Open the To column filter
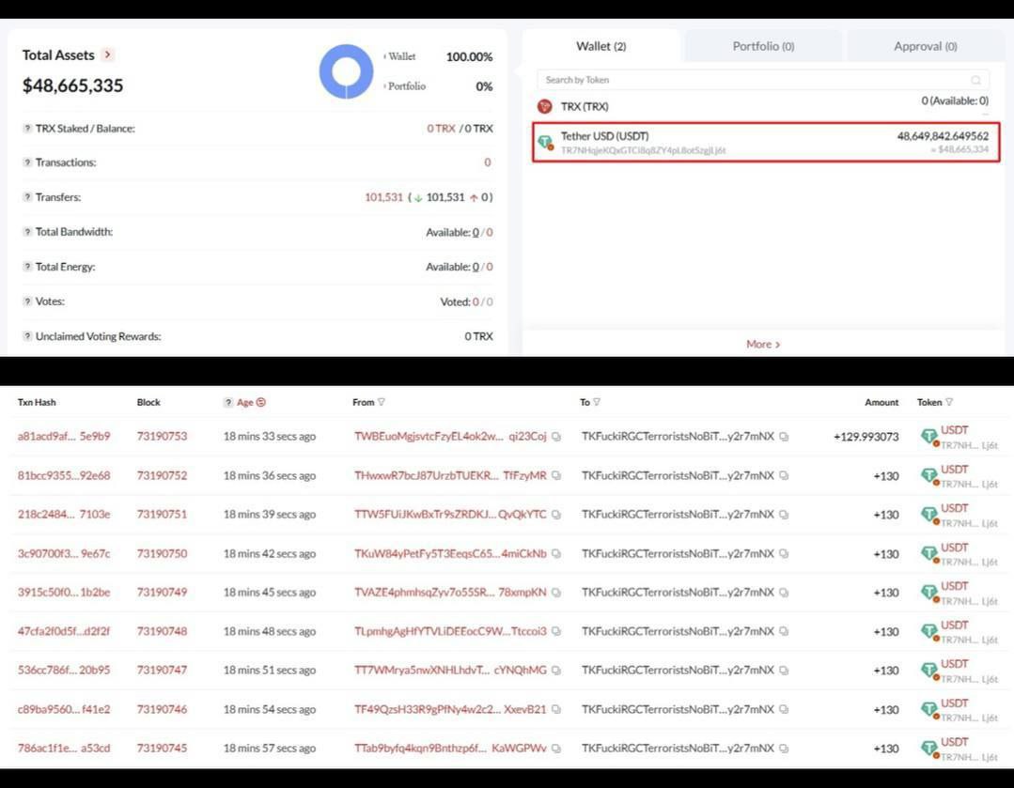 click(597, 402)
